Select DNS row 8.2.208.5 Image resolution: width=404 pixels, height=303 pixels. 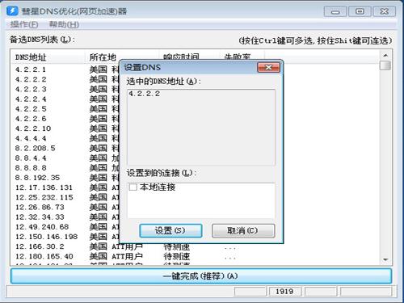35,148
